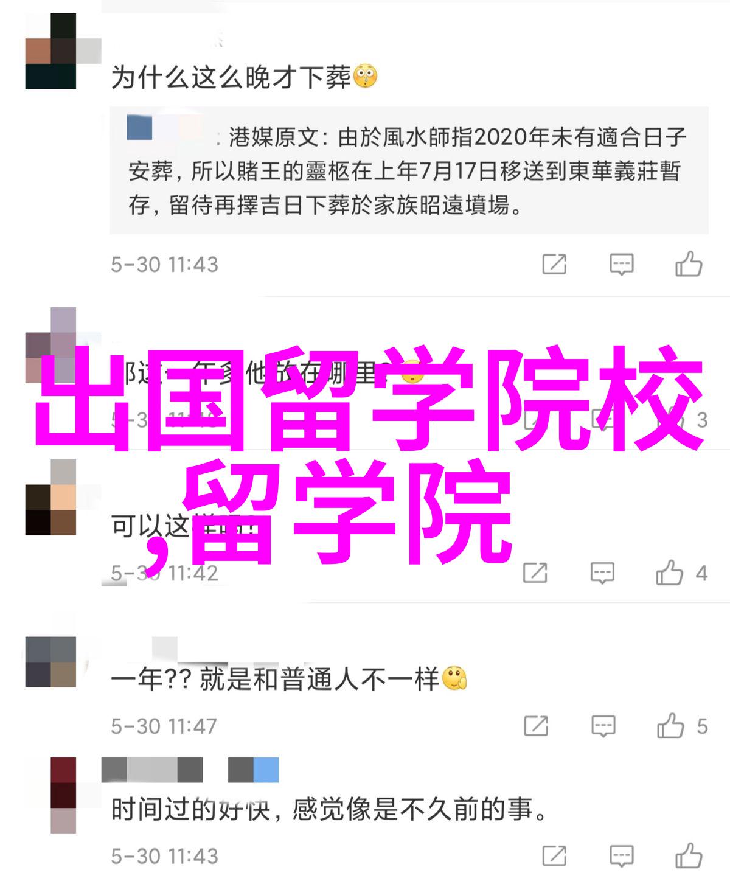Reply to the 一年?? 就是和普通人不一样 comment
Screen dimensions: 730x884
click(603, 726)
